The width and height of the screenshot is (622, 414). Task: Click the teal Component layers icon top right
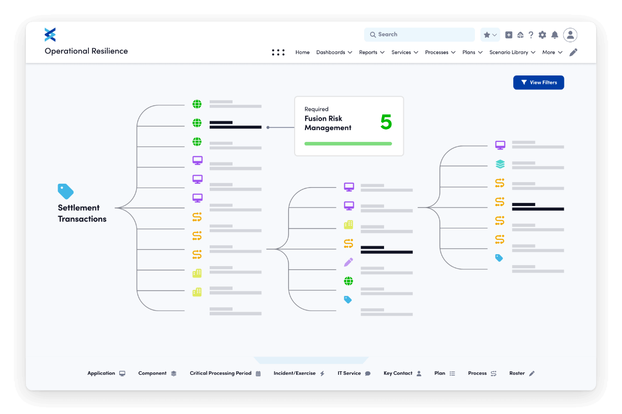[x=500, y=164]
